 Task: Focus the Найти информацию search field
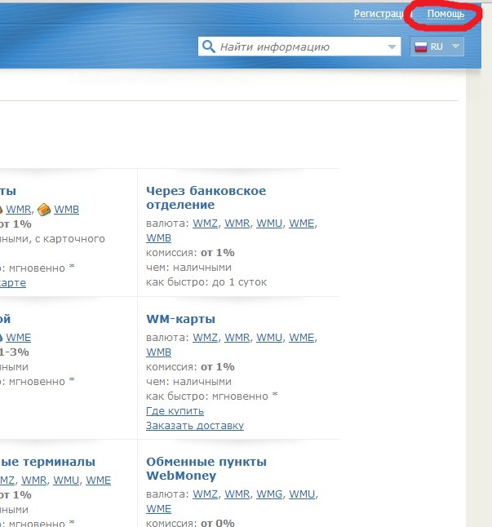coord(299,46)
